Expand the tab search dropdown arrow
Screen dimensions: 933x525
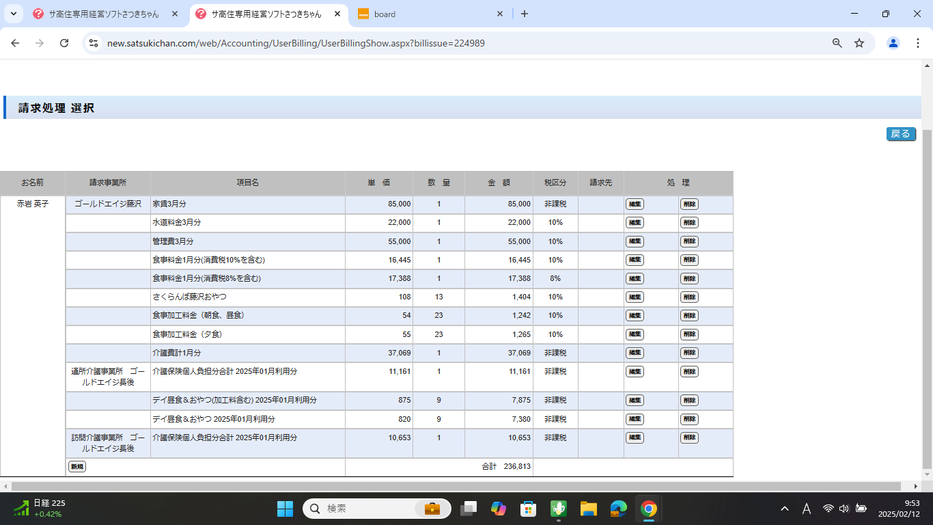tap(13, 14)
